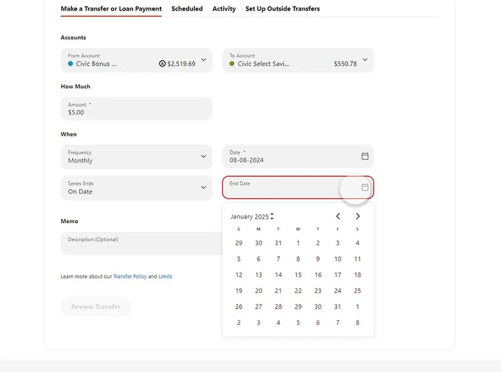Expand the Frequency dropdown showing Monthly
This screenshot has height=372, width=501.
[x=204, y=157]
